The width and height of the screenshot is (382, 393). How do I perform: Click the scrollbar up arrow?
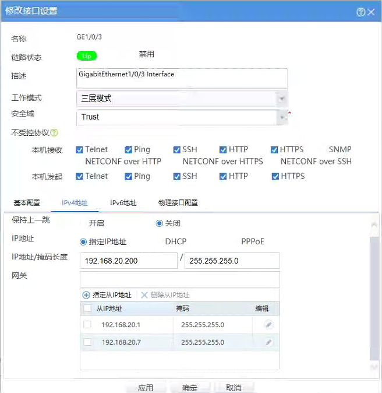374,225
